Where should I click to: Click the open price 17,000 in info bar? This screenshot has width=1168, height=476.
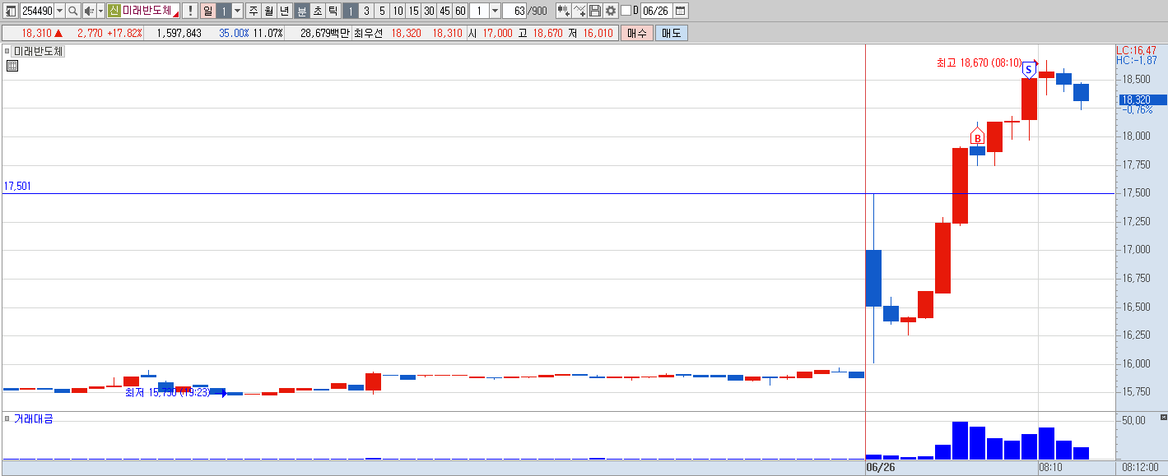[x=497, y=33]
